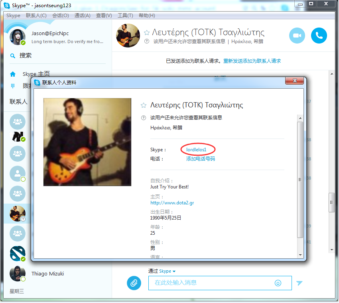This screenshot has width=339, height=303.
Task: Click the search magnifier icon in sidebar
Action: (13, 56)
